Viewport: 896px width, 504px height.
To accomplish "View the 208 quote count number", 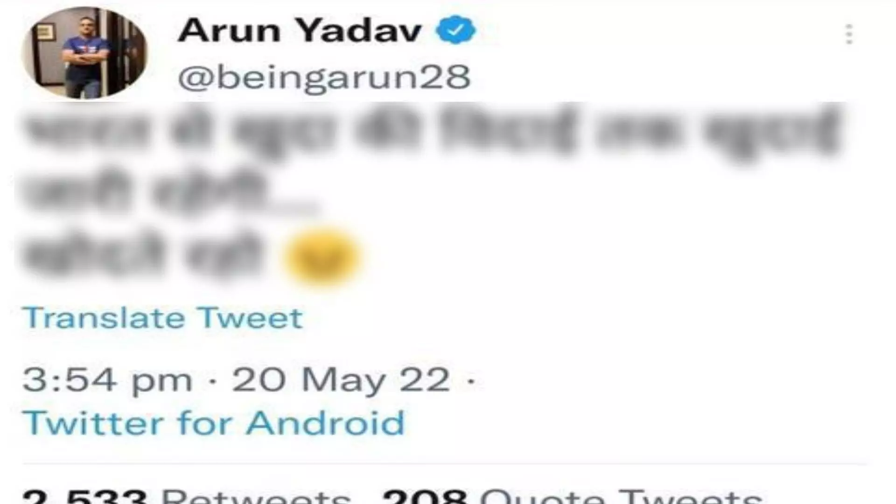I will point(425,496).
